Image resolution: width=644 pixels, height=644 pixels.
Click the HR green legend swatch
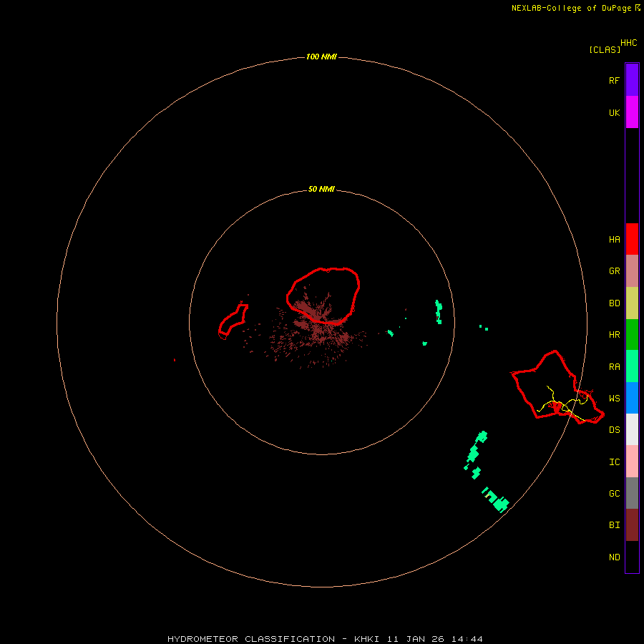[632, 335]
